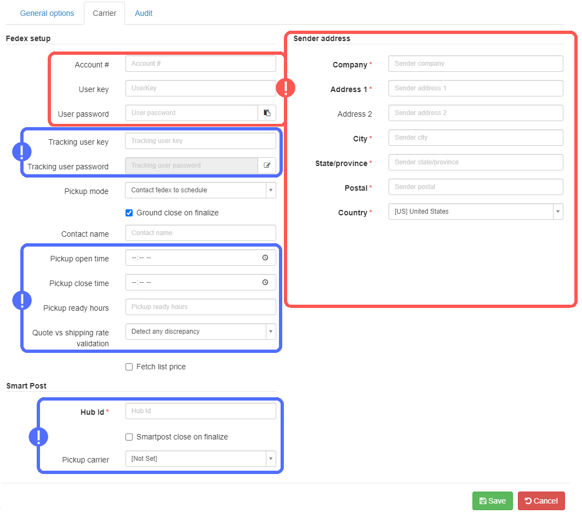Toggle Ground close on finalize checkbox
Viewport: 582px width, 514px height.
click(129, 213)
